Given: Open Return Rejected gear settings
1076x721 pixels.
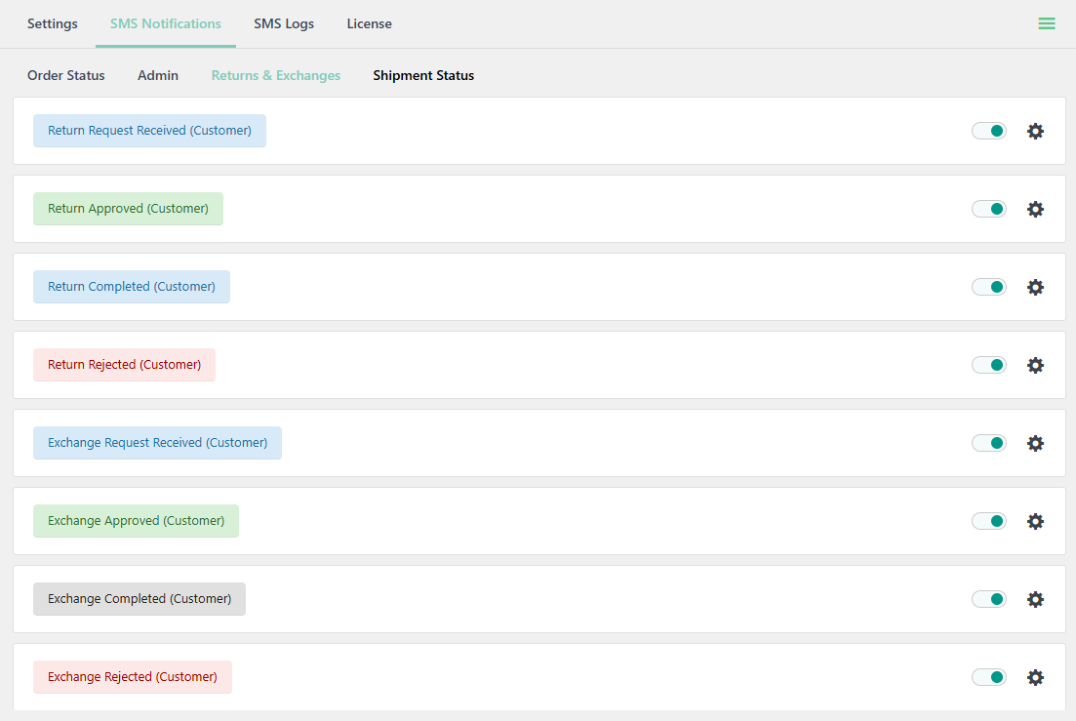Looking at the screenshot, I should coord(1035,365).
